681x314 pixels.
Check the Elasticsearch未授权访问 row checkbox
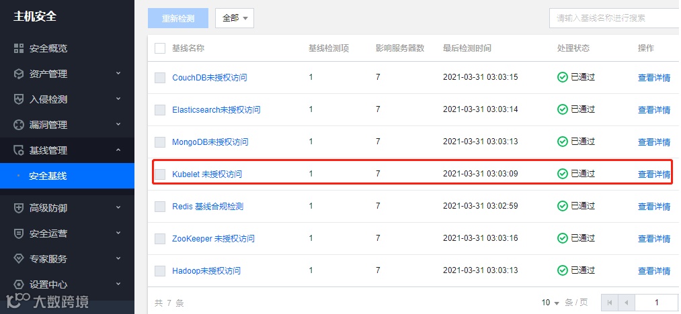click(x=160, y=110)
